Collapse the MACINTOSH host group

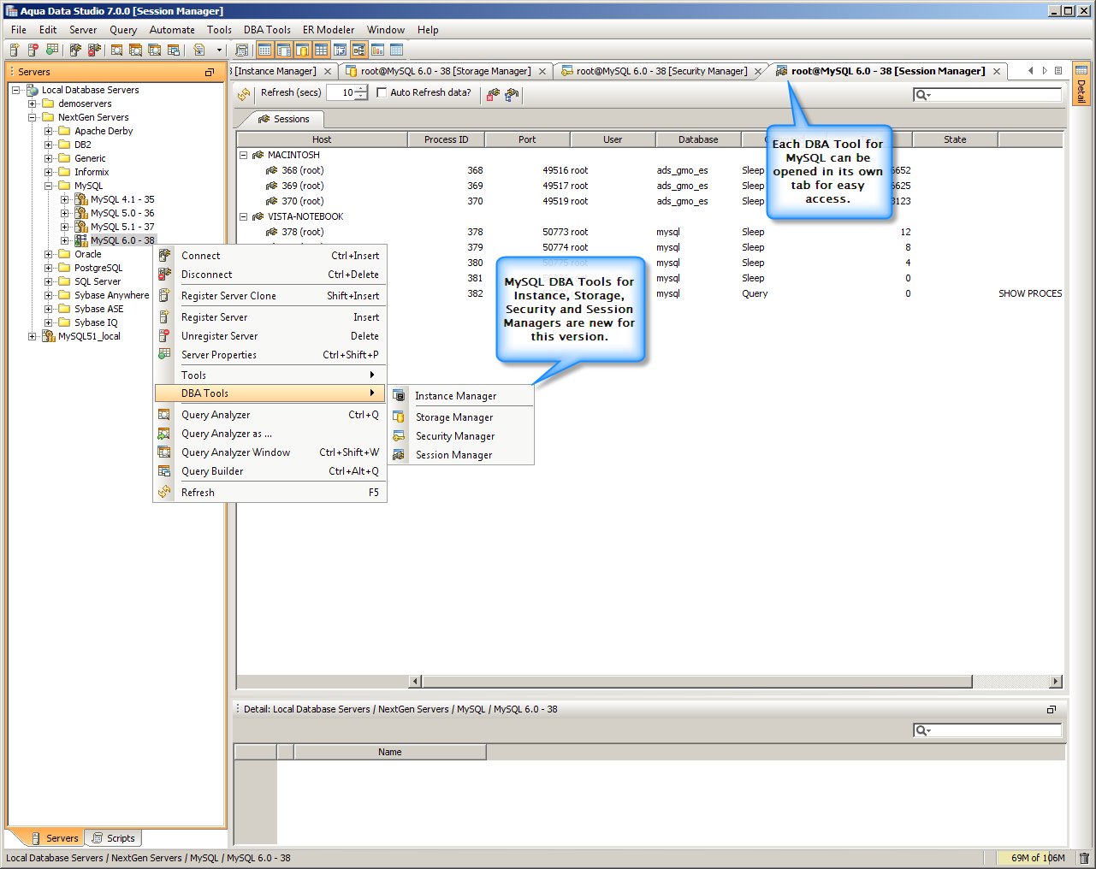(x=244, y=155)
